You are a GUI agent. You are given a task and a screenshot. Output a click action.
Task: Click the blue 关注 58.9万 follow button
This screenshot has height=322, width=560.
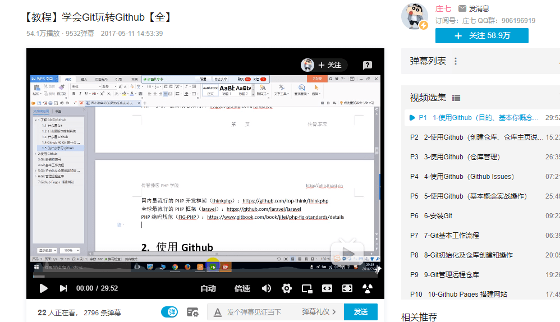tap(482, 36)
